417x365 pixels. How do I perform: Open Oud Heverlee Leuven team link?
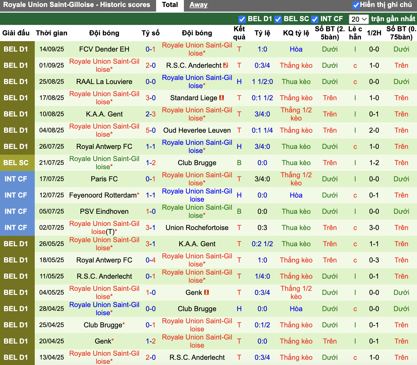pyautogui.click(x=197, y=130)
